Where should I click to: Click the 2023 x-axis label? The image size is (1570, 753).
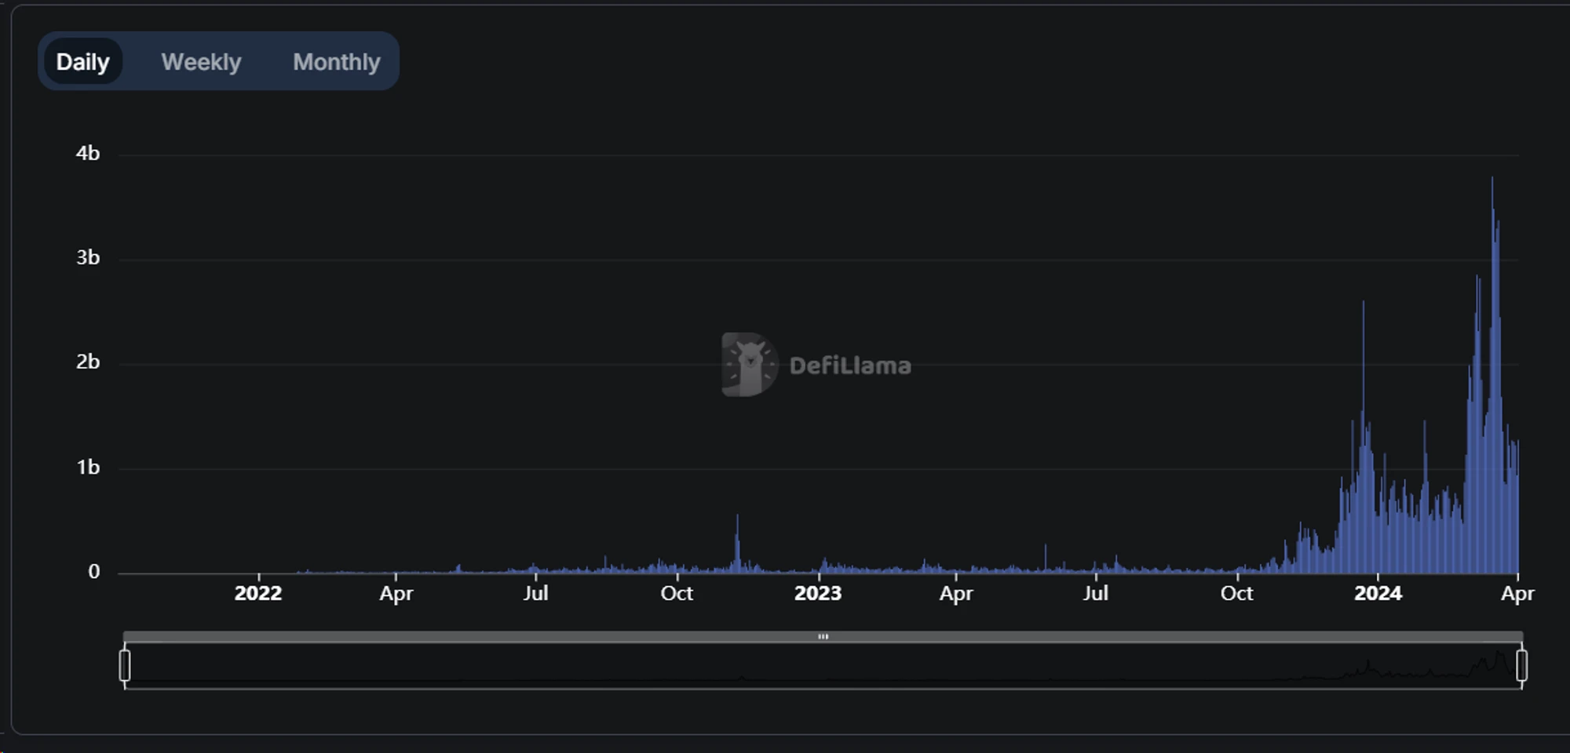818,593
